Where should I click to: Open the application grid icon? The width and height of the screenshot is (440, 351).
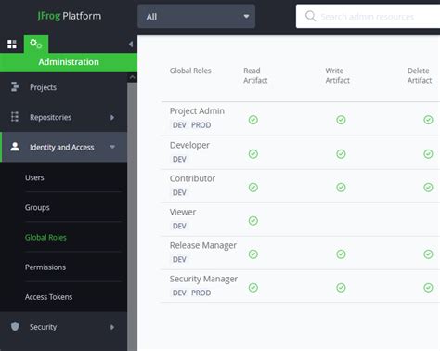click(x=12, y=45)
